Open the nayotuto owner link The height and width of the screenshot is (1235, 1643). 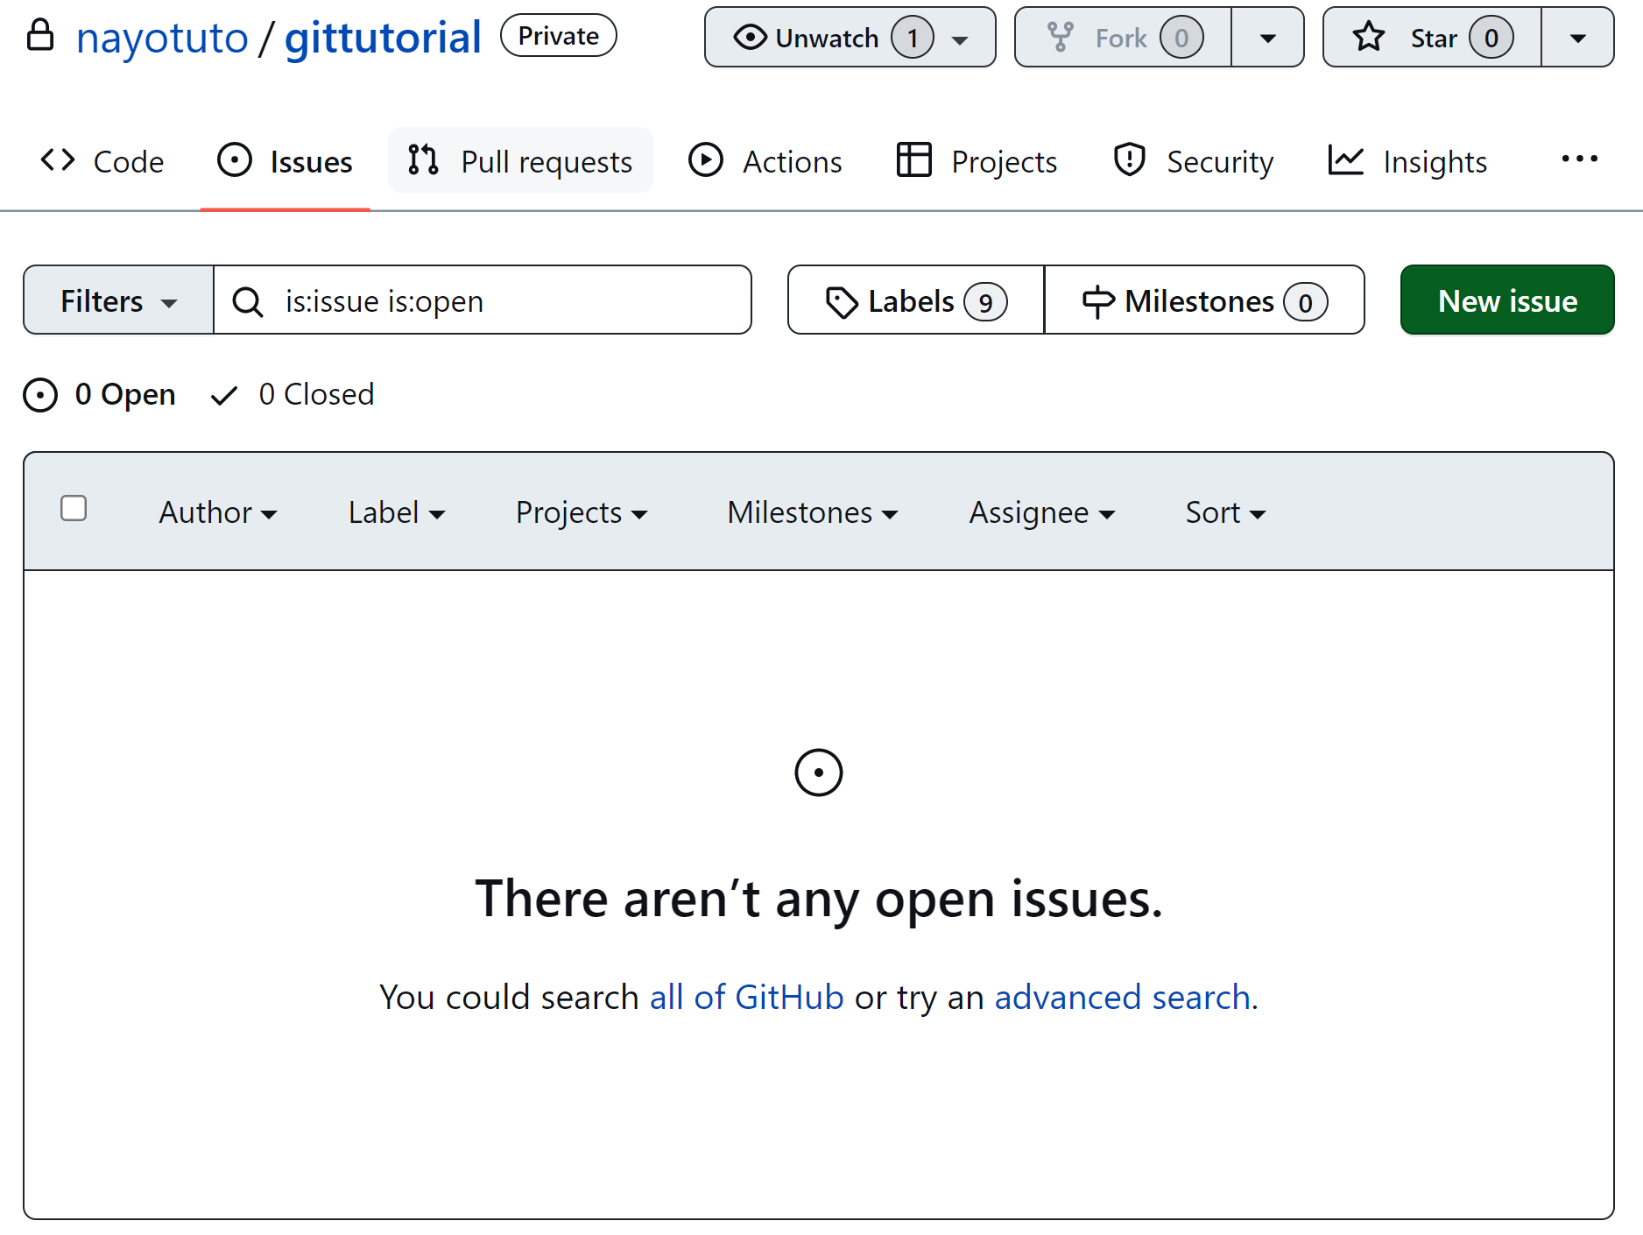(x=162, y=38)
